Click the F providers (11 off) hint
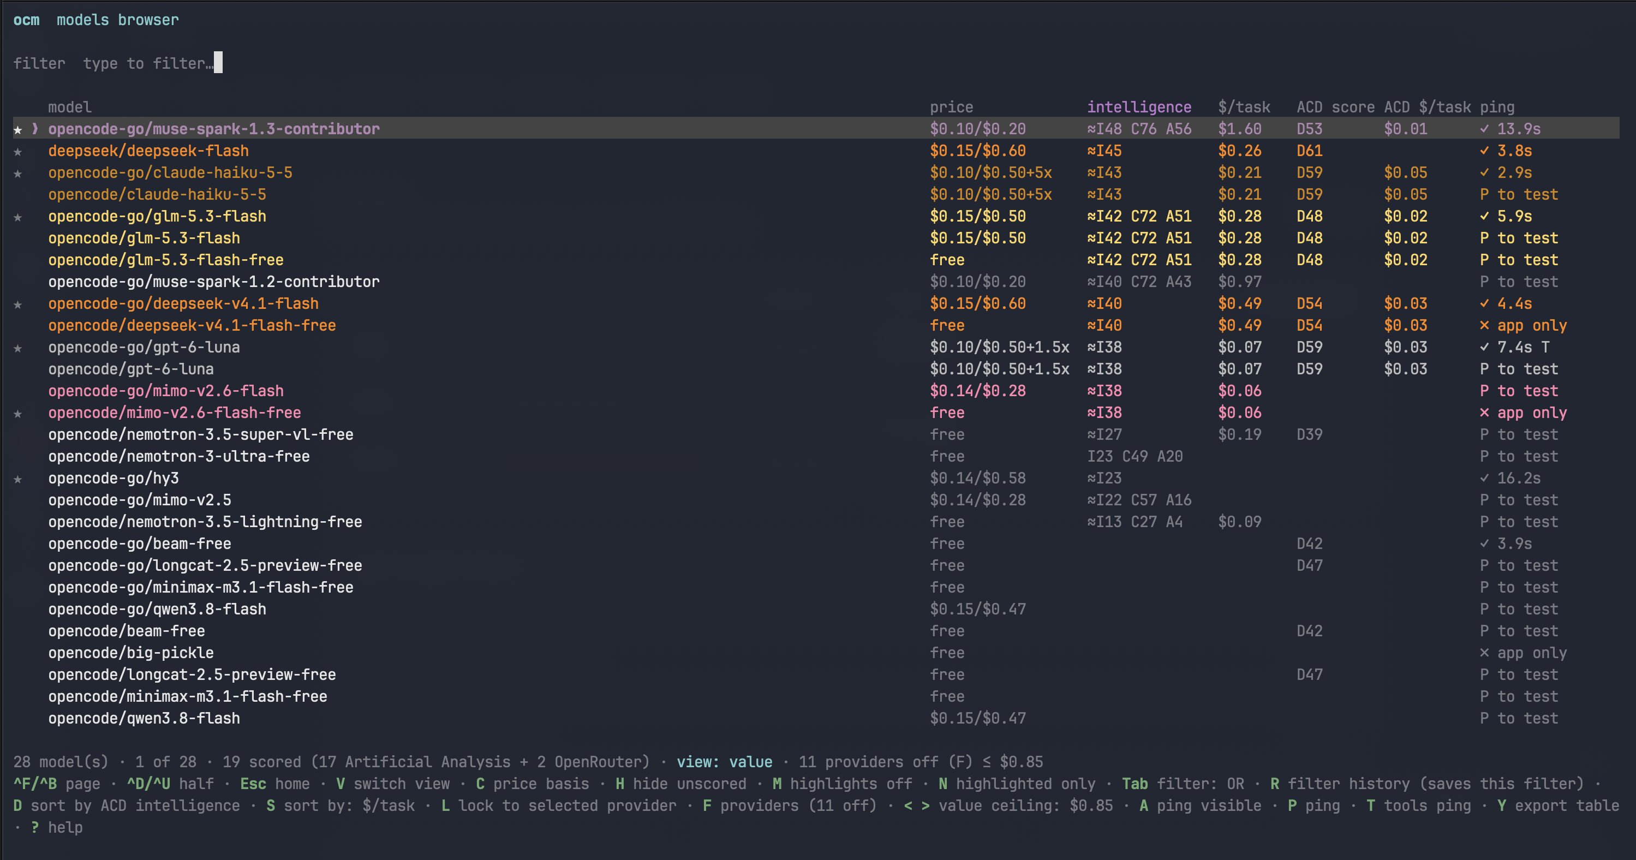Viewport: 1636px width, 860px height. coord(790,805)
